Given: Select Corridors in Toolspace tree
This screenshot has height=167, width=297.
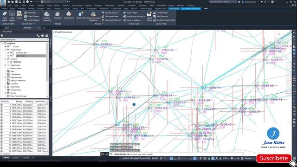Looking at the screenshot, I should tap(14, 83).
